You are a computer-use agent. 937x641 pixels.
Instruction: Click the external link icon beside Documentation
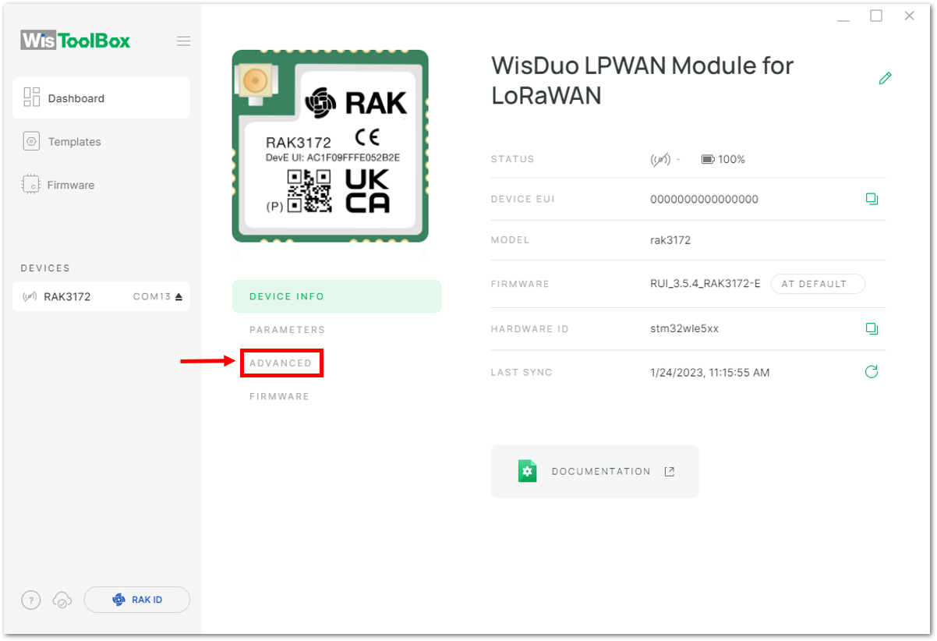click(669, 471)
